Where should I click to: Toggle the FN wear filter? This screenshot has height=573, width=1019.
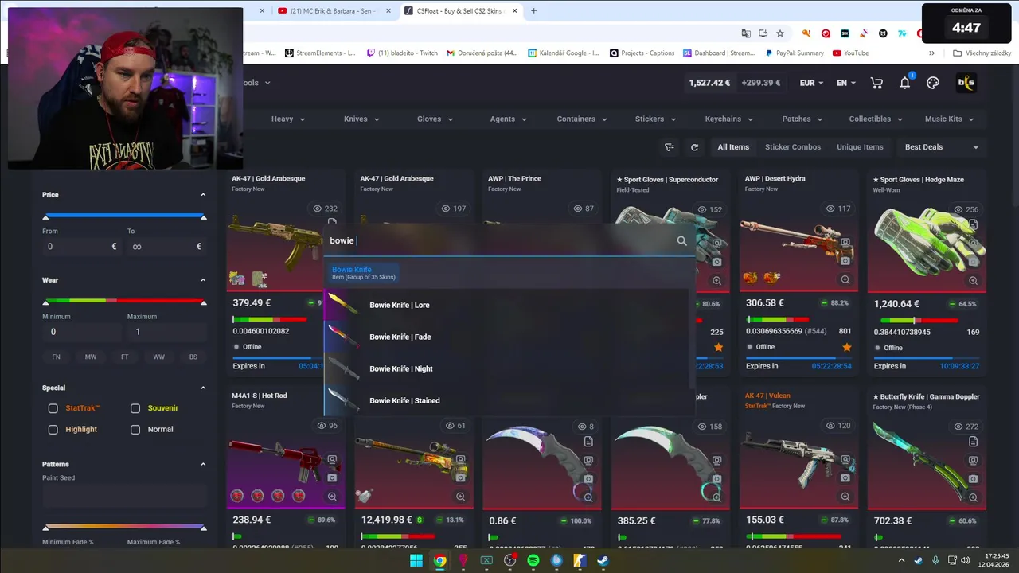[56, 357]
